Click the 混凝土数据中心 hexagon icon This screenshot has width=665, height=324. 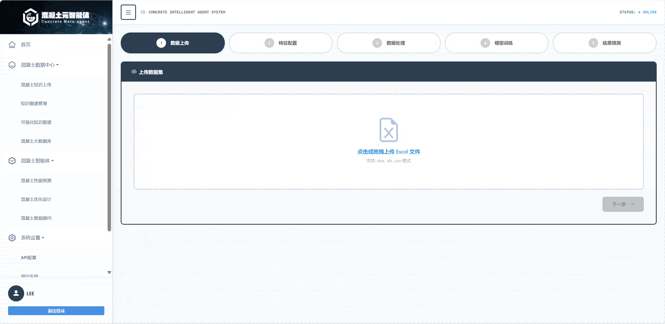[12, 65]
